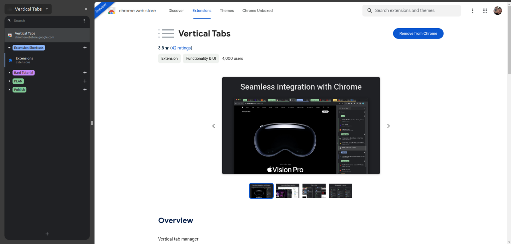Open the 42 ratings link
The height and width of the screenshot is (244, 511).
point(181,48)
